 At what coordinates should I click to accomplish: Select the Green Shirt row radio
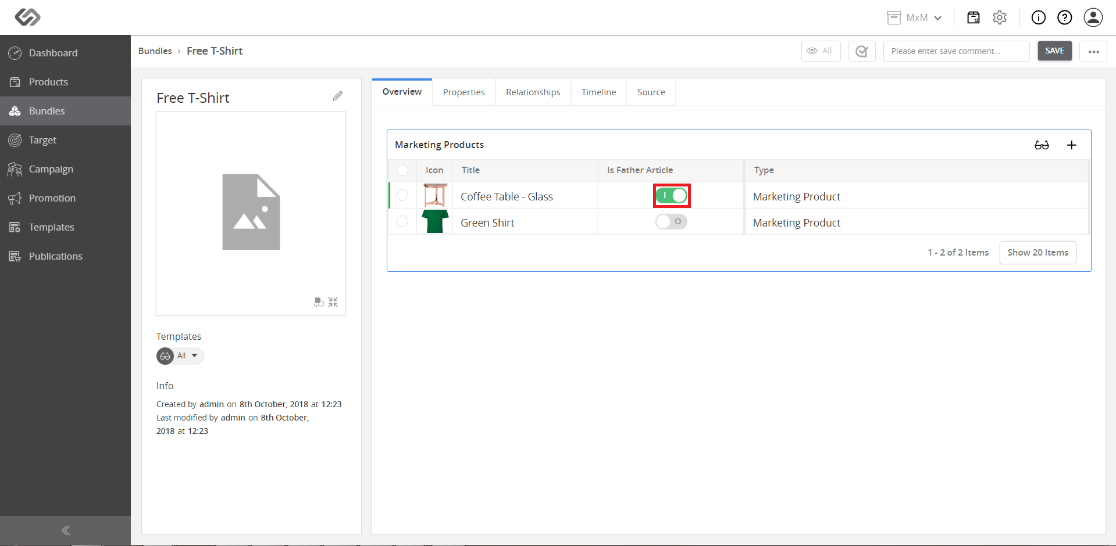click(x=402, y=221)
